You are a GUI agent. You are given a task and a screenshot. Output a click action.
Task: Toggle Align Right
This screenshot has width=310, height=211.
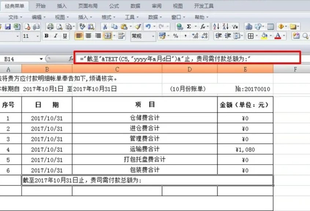98,36
